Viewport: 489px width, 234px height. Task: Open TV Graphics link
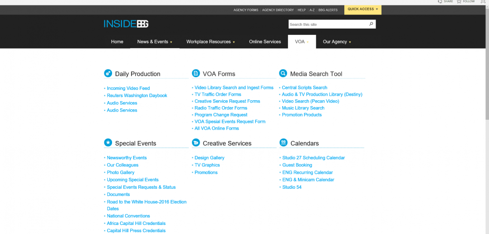[207, 165]
